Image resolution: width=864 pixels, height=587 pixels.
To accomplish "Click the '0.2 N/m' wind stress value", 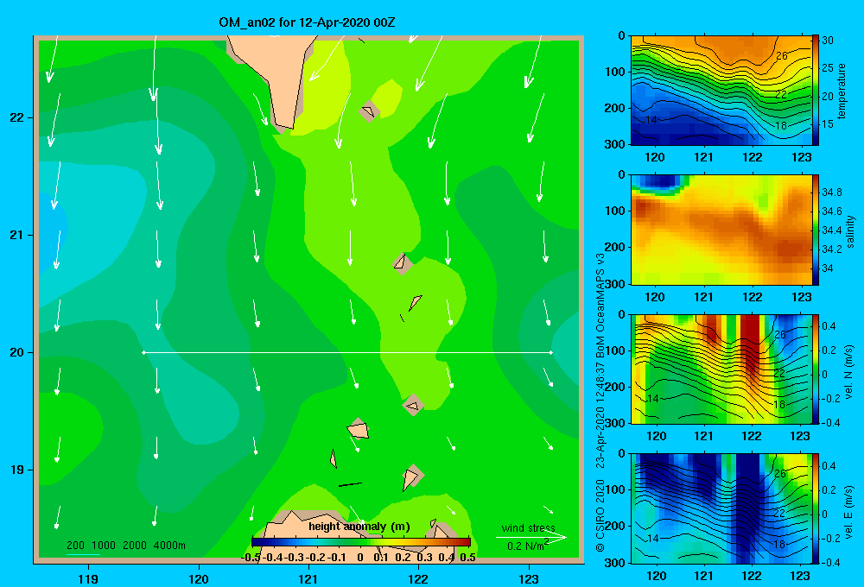I will (527, 546).
